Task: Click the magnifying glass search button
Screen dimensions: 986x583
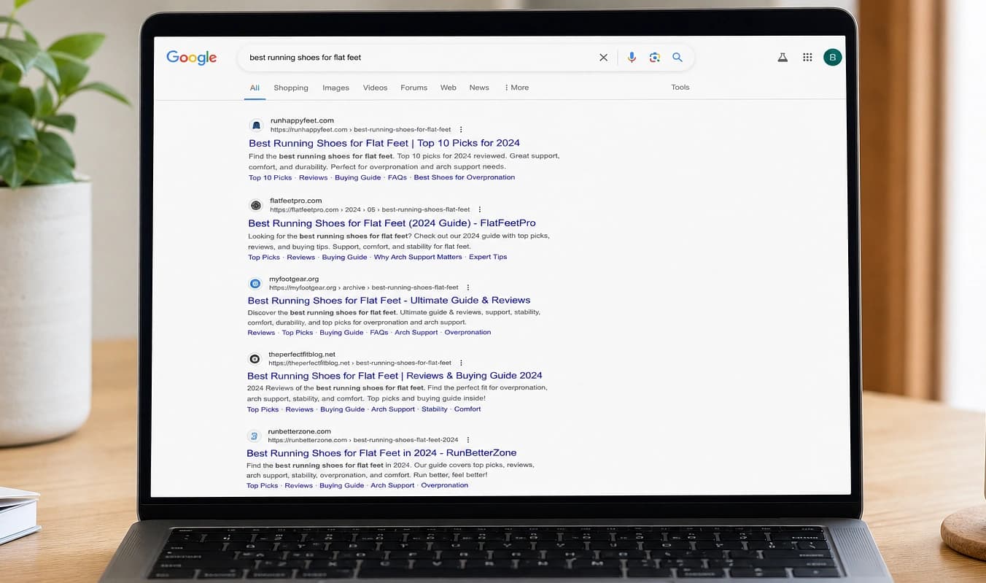Action: tap(678, 57)
